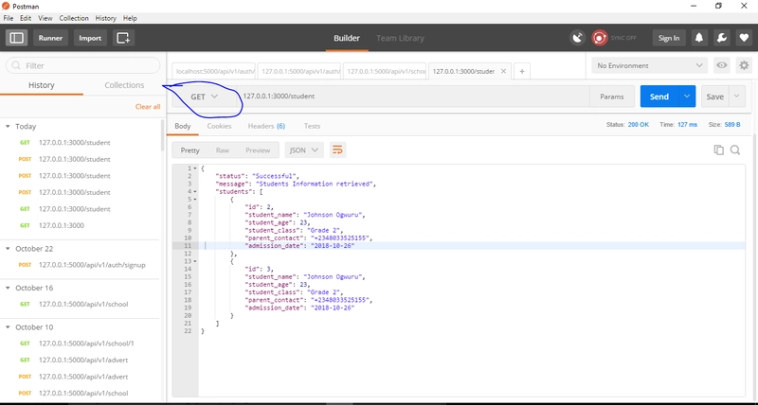Open the interceptor satellite icon
This screenshot has height=405, width=758.
coord(577,38)
